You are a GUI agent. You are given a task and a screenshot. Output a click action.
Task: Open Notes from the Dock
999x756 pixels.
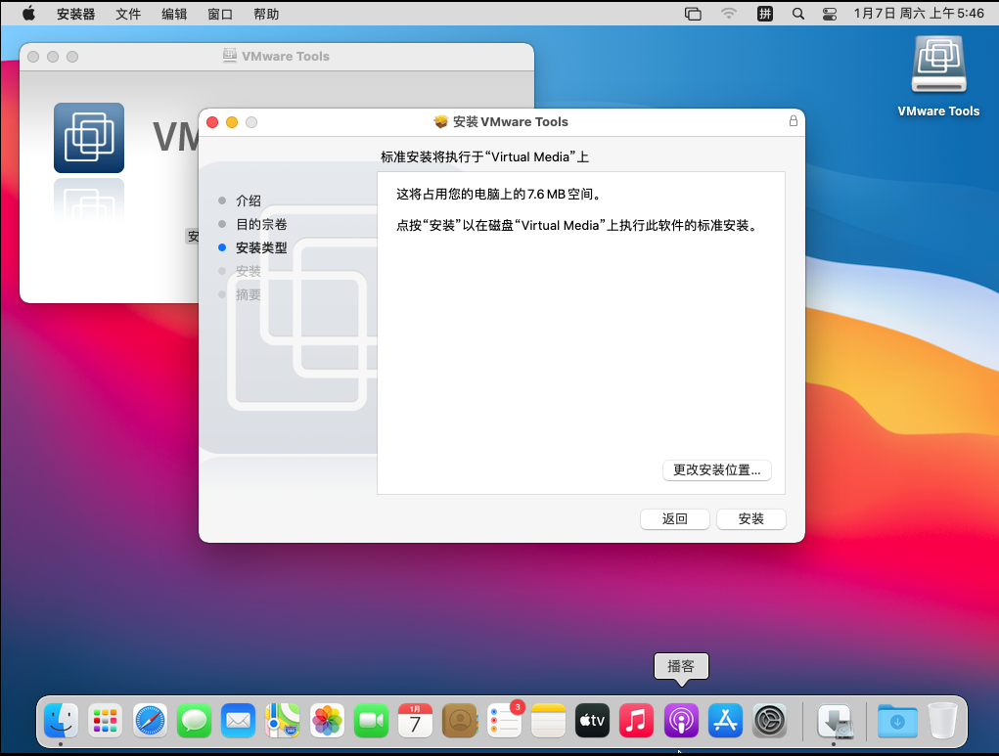[x=548, y=721]
